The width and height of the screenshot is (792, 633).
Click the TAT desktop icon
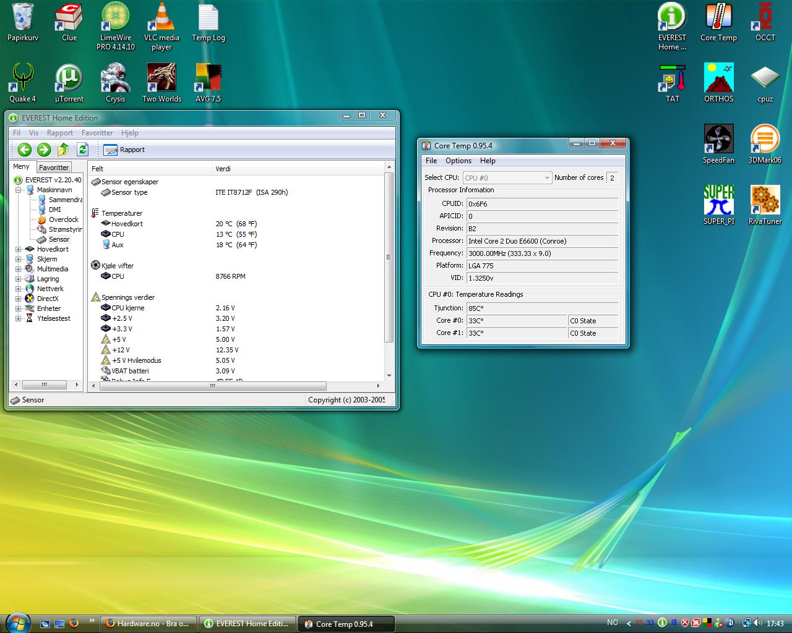pyautogui.click(x=673, y=83)
